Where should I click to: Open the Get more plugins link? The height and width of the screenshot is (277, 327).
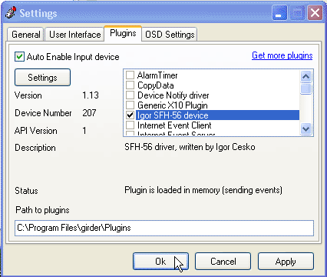pos(282,55)
